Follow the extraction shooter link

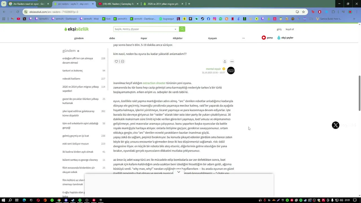click(154, 83)
